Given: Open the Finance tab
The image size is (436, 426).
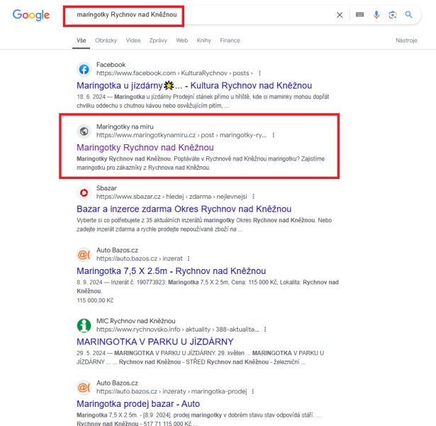Looking at the screenshot, I should pos(230,40).
